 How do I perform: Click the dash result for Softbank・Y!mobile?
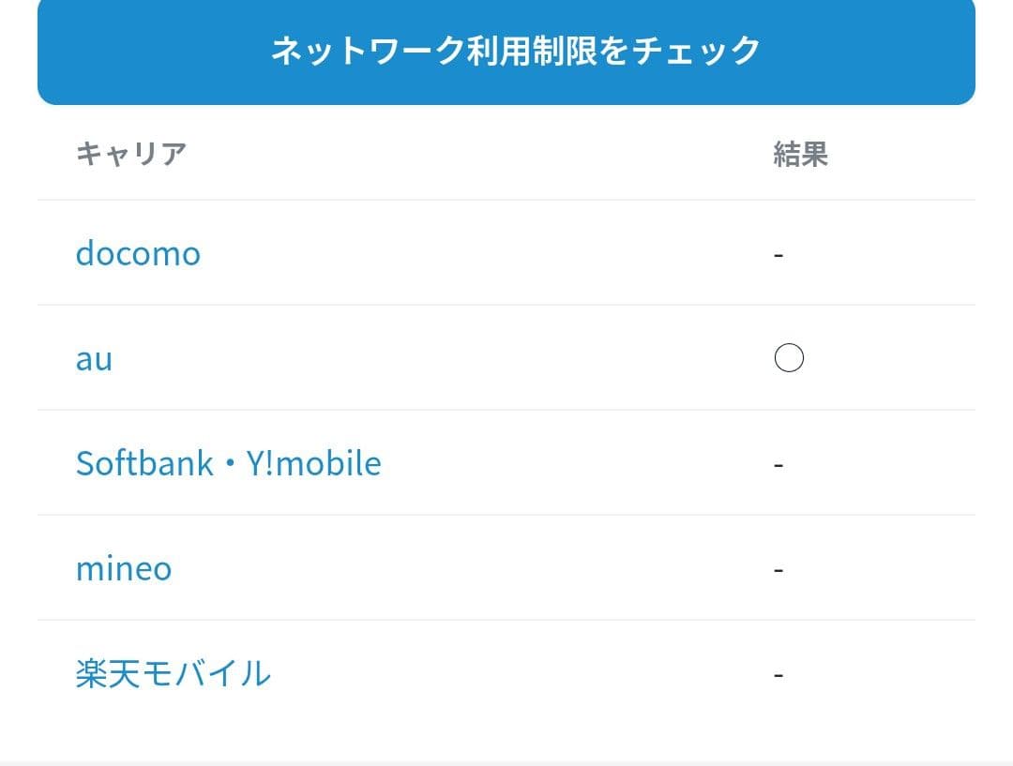(779, 464)
